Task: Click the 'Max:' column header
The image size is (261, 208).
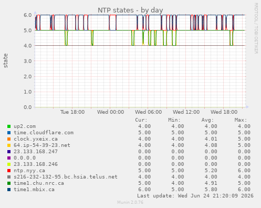Action: pyautogui.click(x=241, y=120)
